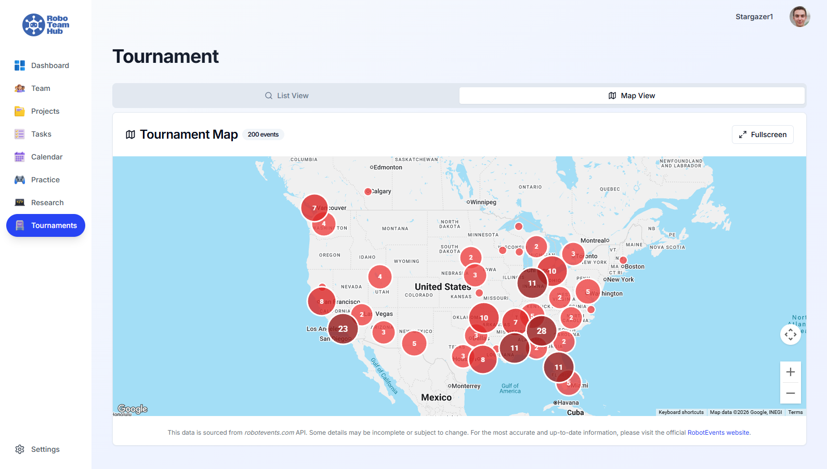The height and width of the screenshot is (469, 827).
Task: Select the Map View tab
Action: [632, 96]
